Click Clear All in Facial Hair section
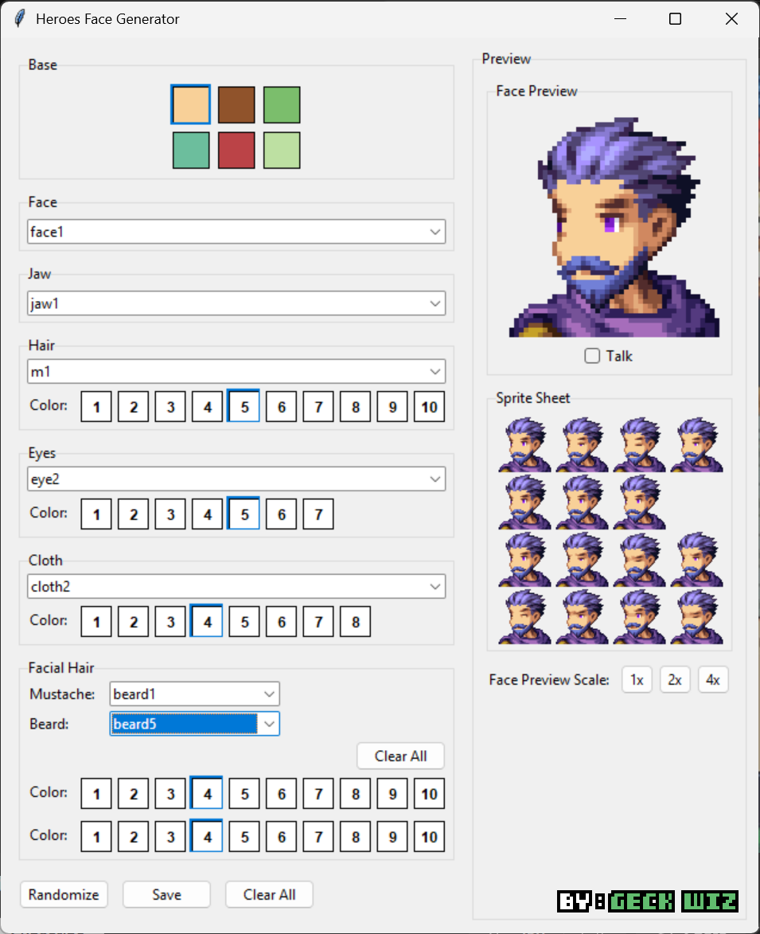The width and height of the screenshot is (760, 934). point(400,756)
